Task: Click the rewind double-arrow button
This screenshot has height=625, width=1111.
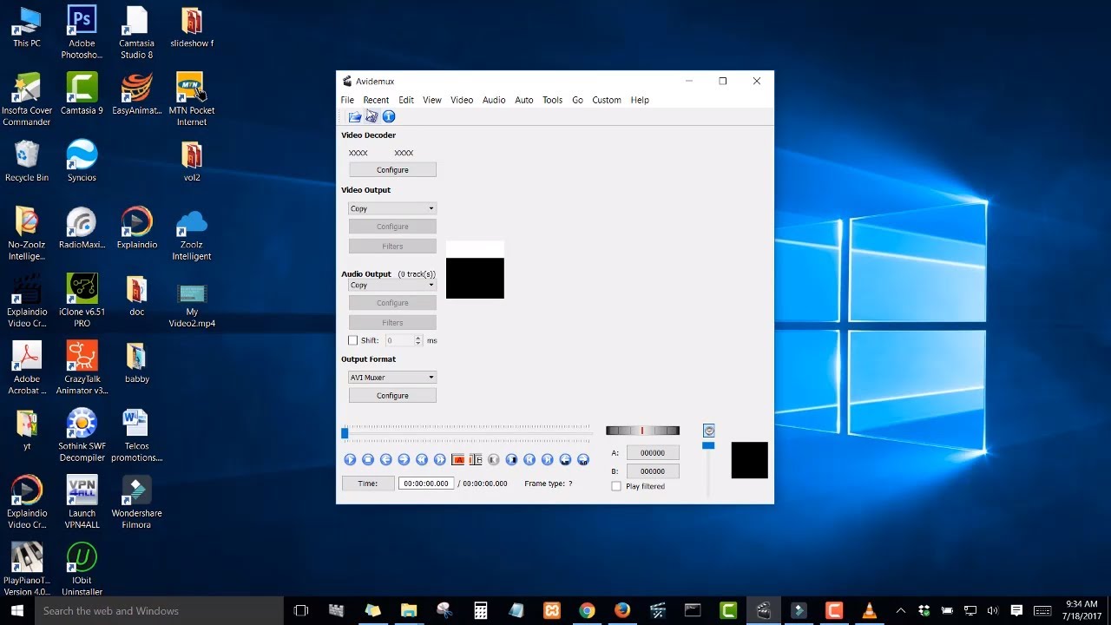Action: (x=422, y=459)
